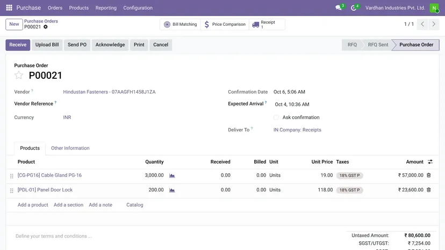Screen dimensions: 445x250
Task: Open Purchase Orders breadcrumb link
Action: [41, 21]
